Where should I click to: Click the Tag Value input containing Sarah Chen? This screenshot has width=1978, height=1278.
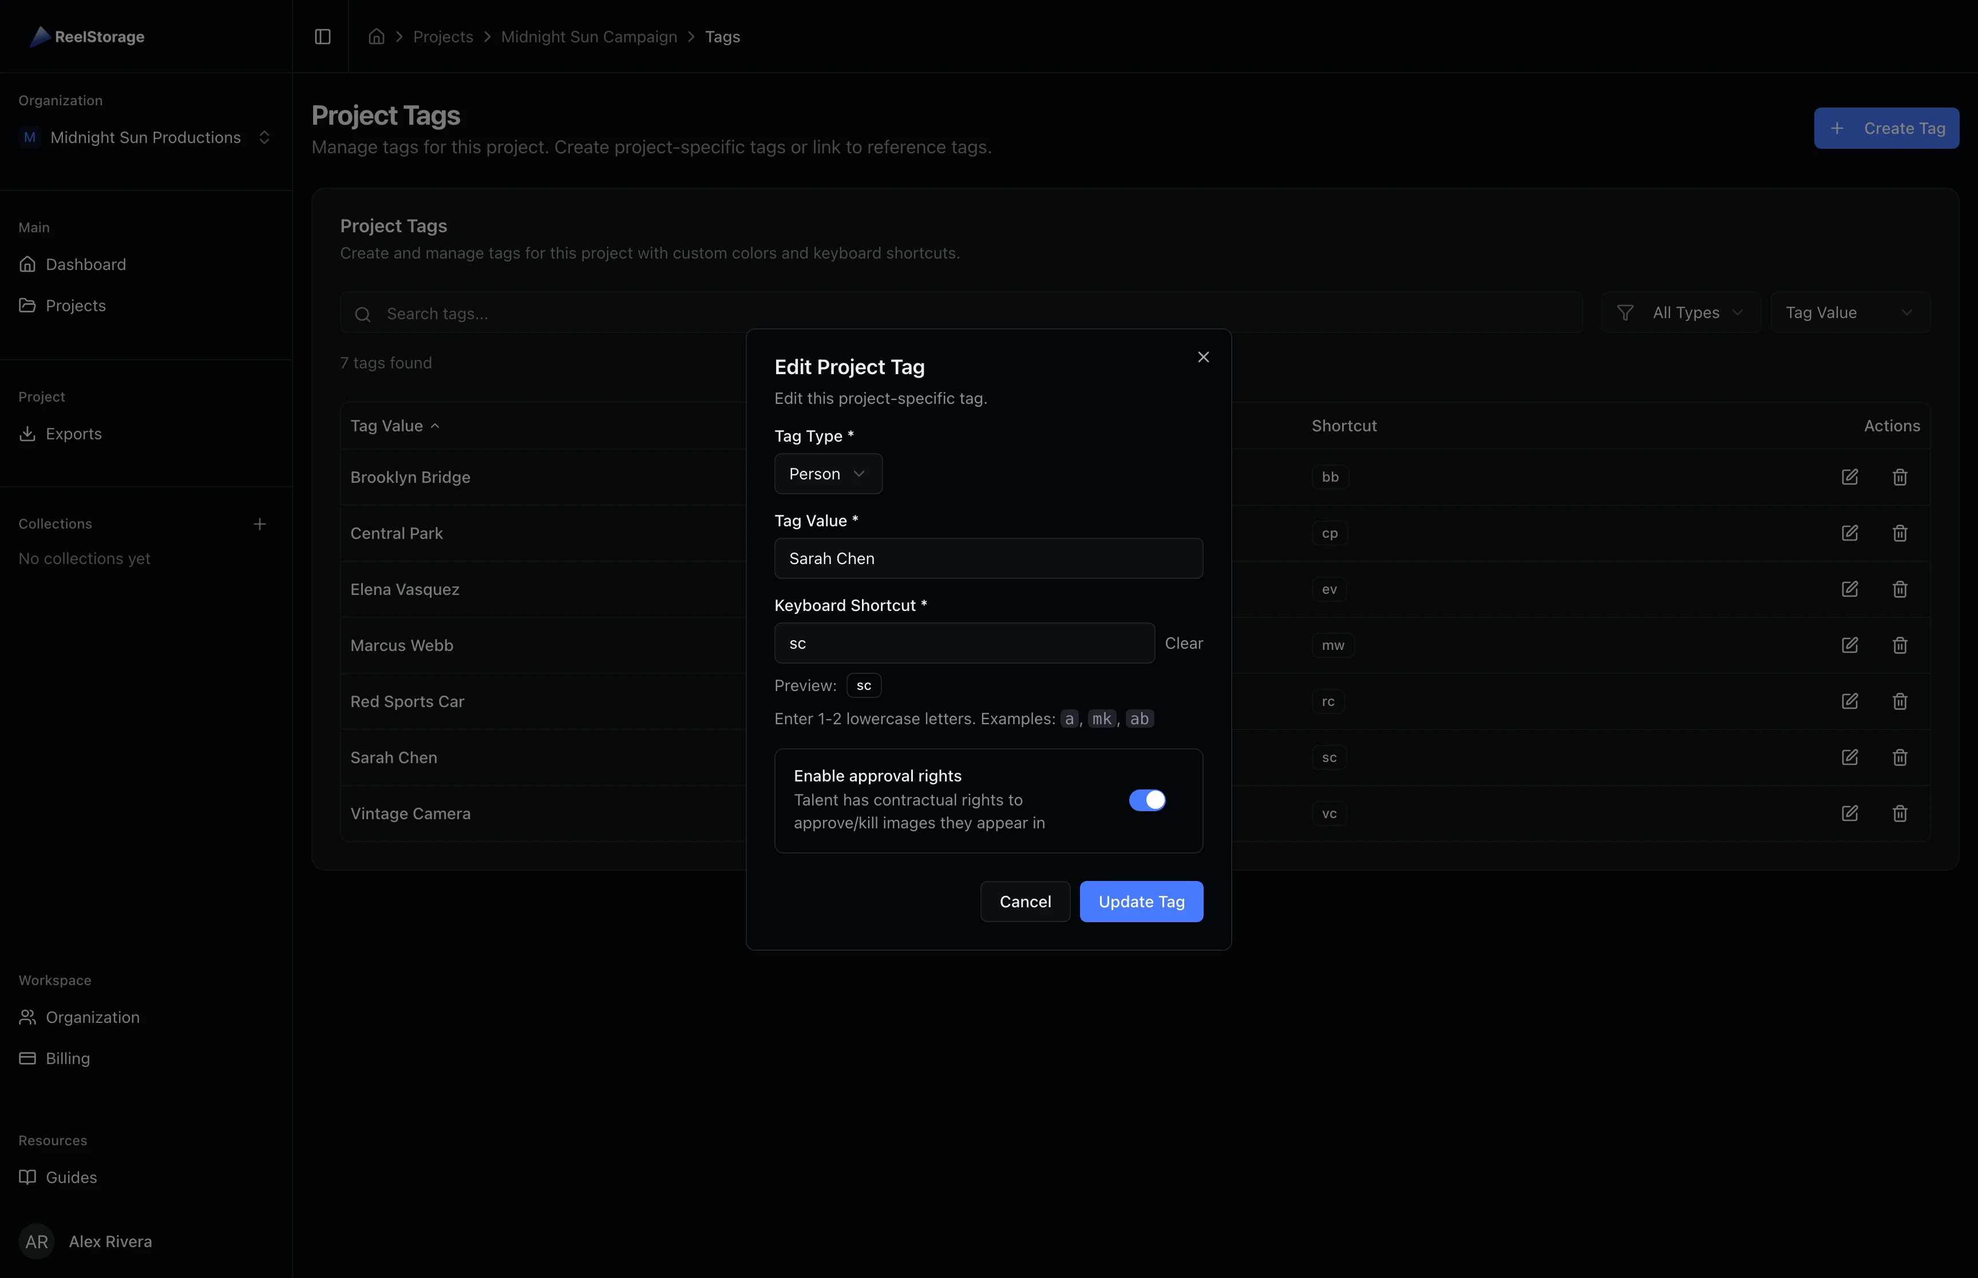click(x=988, y=558)
